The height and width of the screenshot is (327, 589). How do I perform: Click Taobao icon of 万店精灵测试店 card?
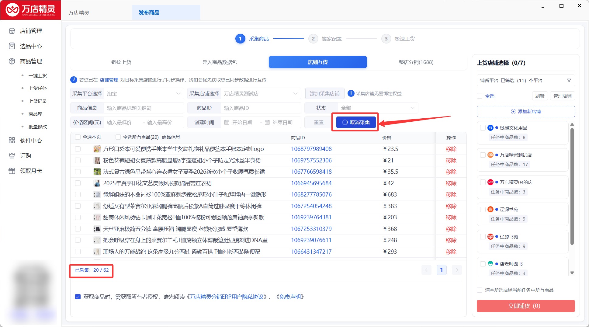(490, 155)
